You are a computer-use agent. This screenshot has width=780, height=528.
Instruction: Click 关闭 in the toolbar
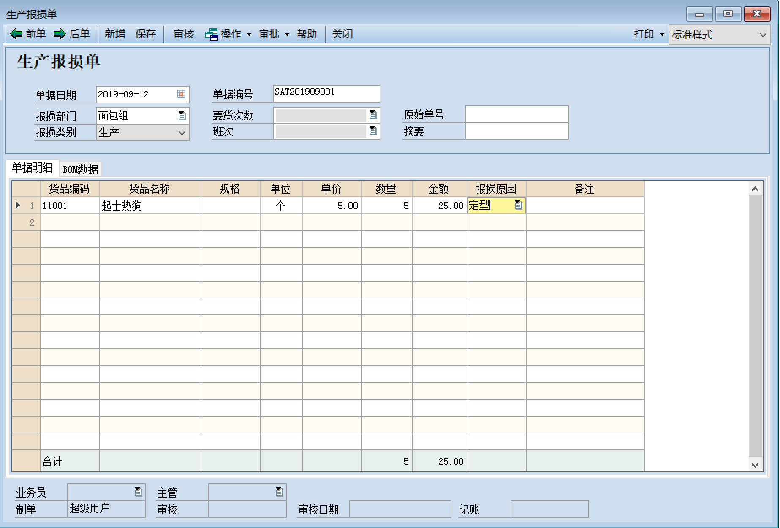pyautogui.click(x=342, y=34)
